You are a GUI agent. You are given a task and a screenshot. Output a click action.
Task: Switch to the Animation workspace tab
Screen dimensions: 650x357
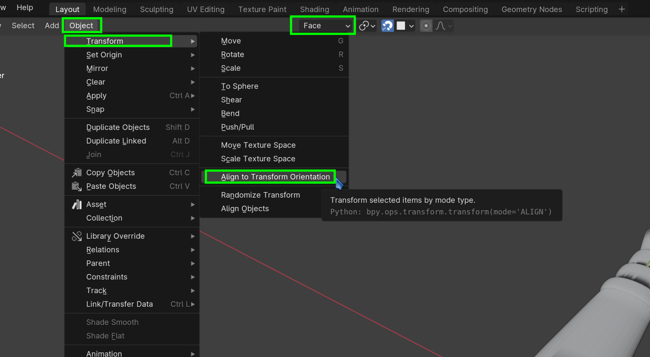tap(361, 9)
